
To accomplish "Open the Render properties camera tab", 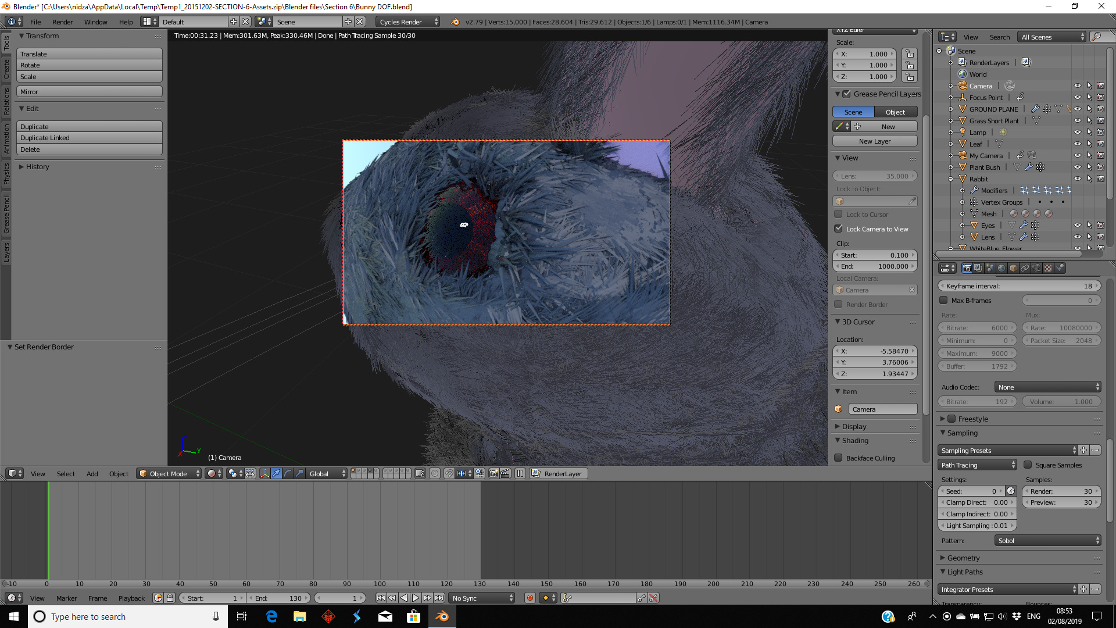I will (x=967, y=268).
